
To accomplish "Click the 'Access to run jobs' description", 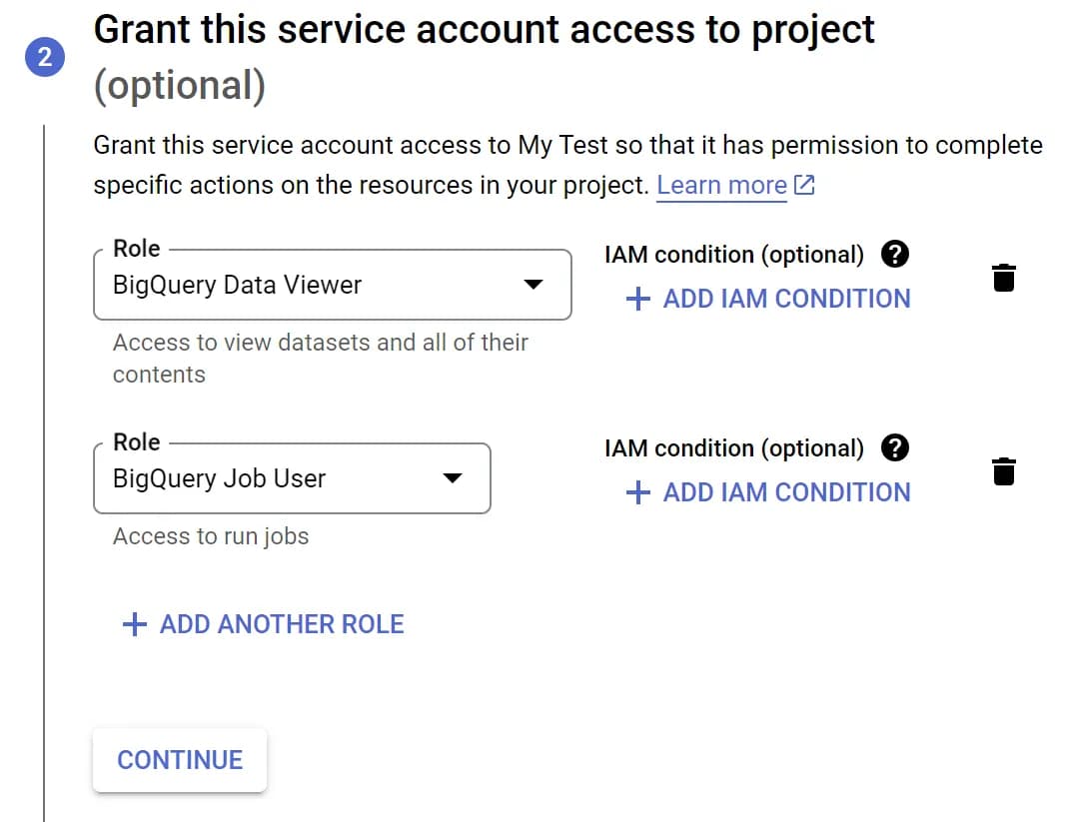I will tap(211, 536).
